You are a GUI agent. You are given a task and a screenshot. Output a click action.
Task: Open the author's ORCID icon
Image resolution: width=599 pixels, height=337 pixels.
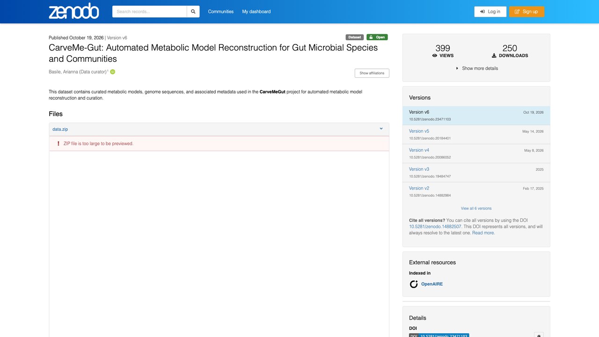pos(113,72)
